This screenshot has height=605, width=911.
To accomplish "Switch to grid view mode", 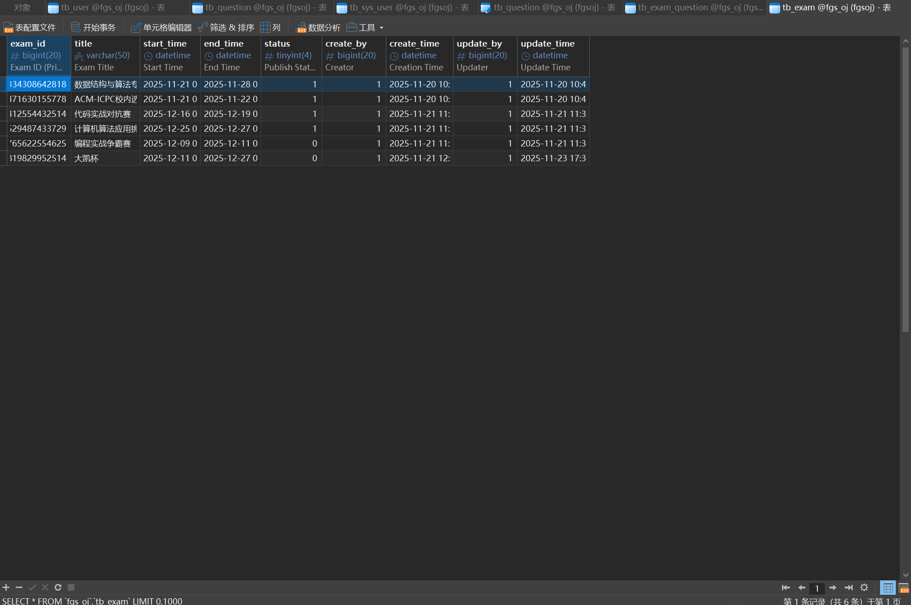I will [888, 588].
